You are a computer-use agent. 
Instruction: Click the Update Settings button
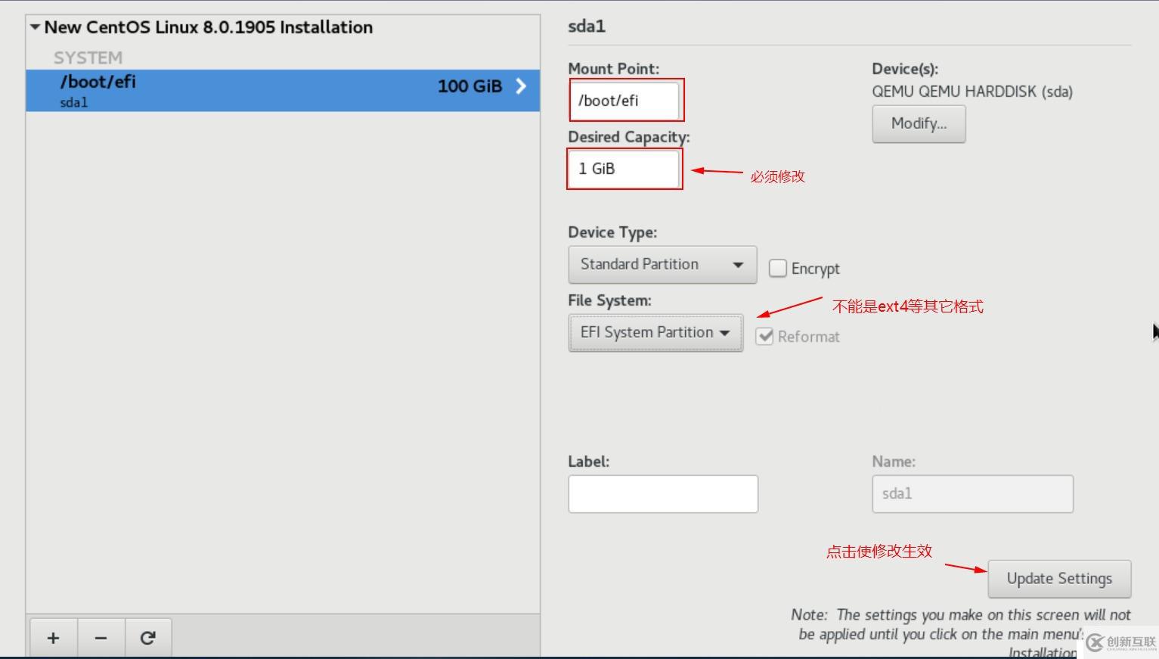coord(1059,579)
